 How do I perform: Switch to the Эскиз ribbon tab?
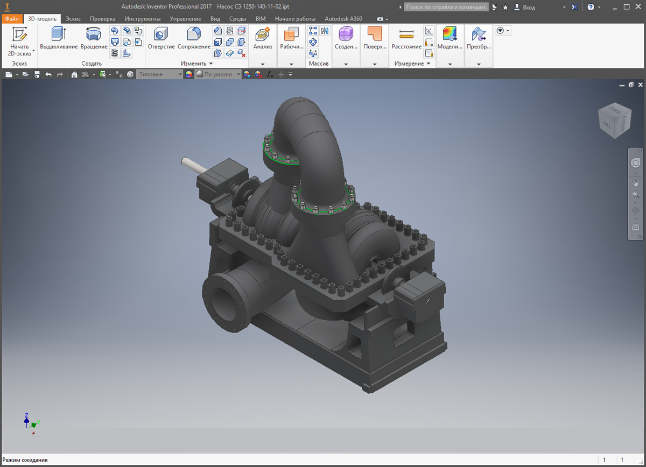point(73,19)
